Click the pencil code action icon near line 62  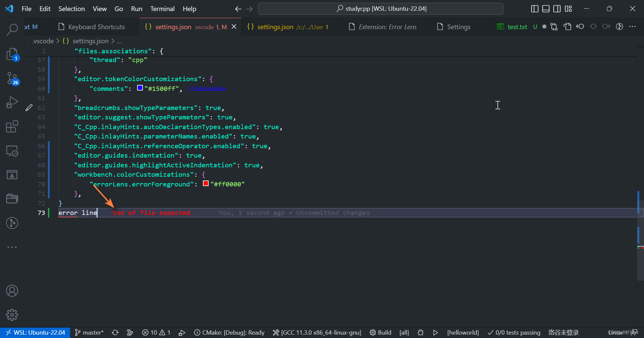coord(29,108)
